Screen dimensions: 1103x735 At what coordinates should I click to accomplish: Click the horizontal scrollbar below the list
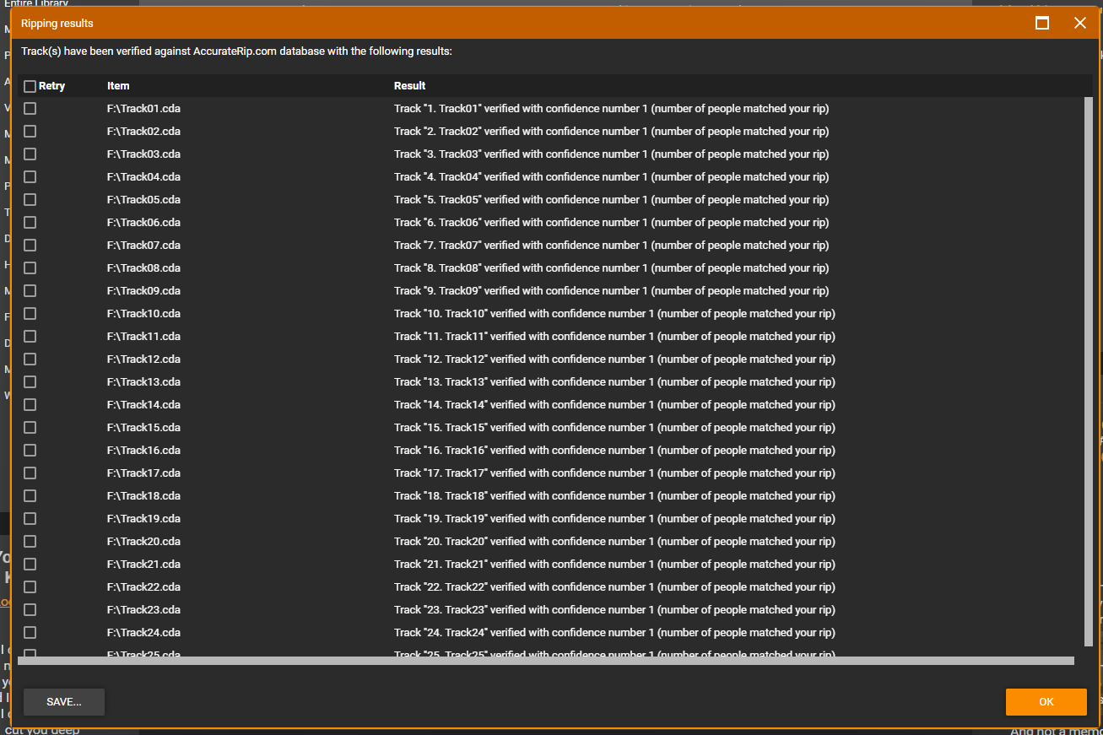pyautogui.click(x=546, y=661)
